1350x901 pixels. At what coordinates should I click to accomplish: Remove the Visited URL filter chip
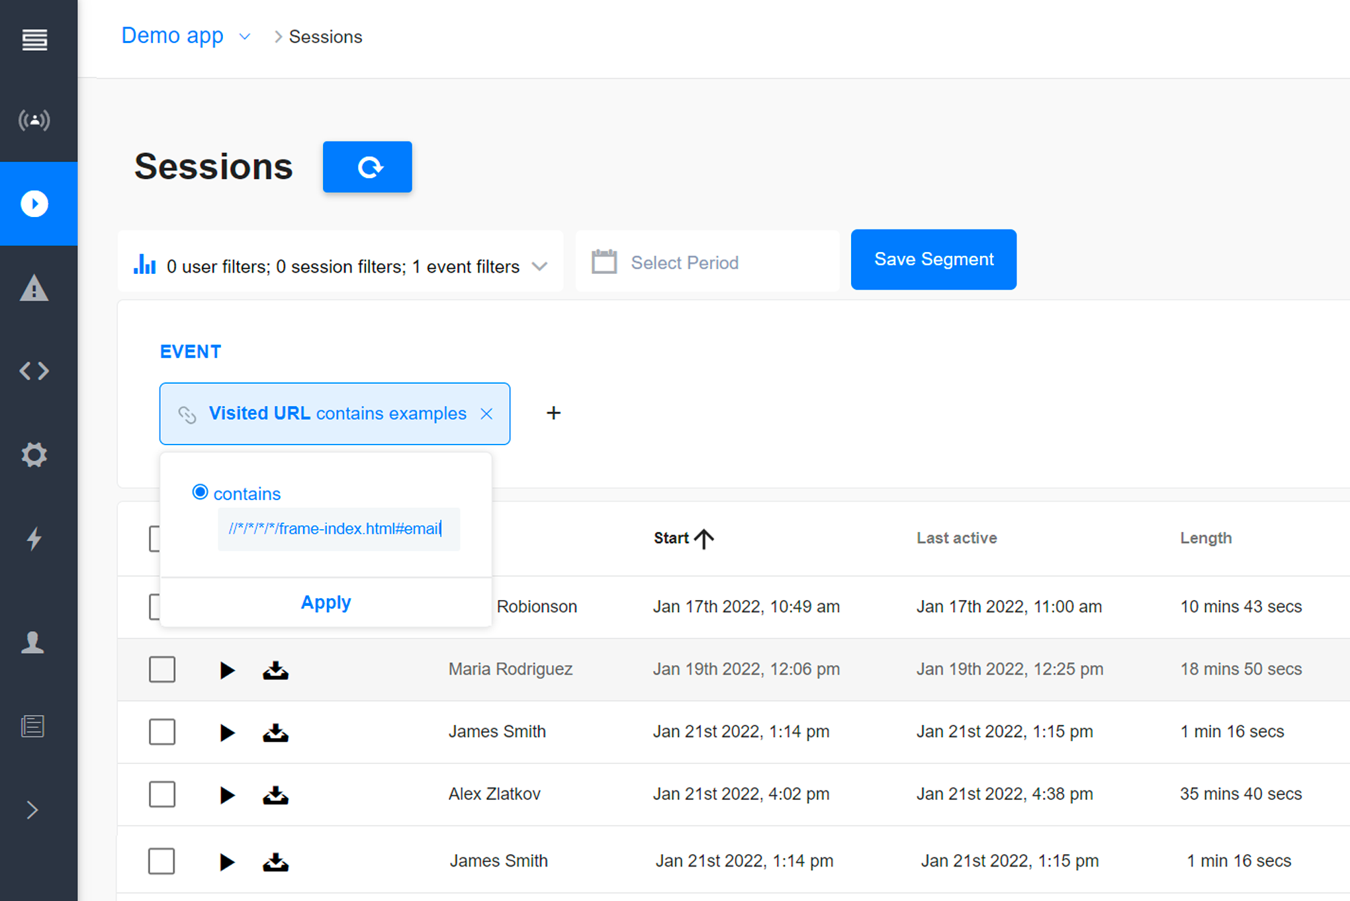[486, 413]
